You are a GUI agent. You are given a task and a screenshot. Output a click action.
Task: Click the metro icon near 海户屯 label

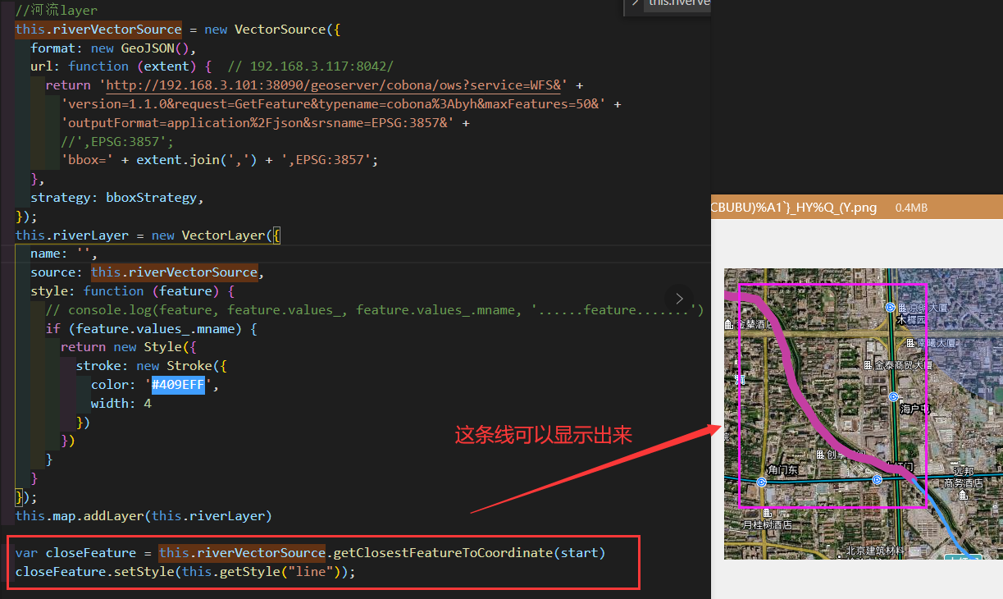[892, 397]
